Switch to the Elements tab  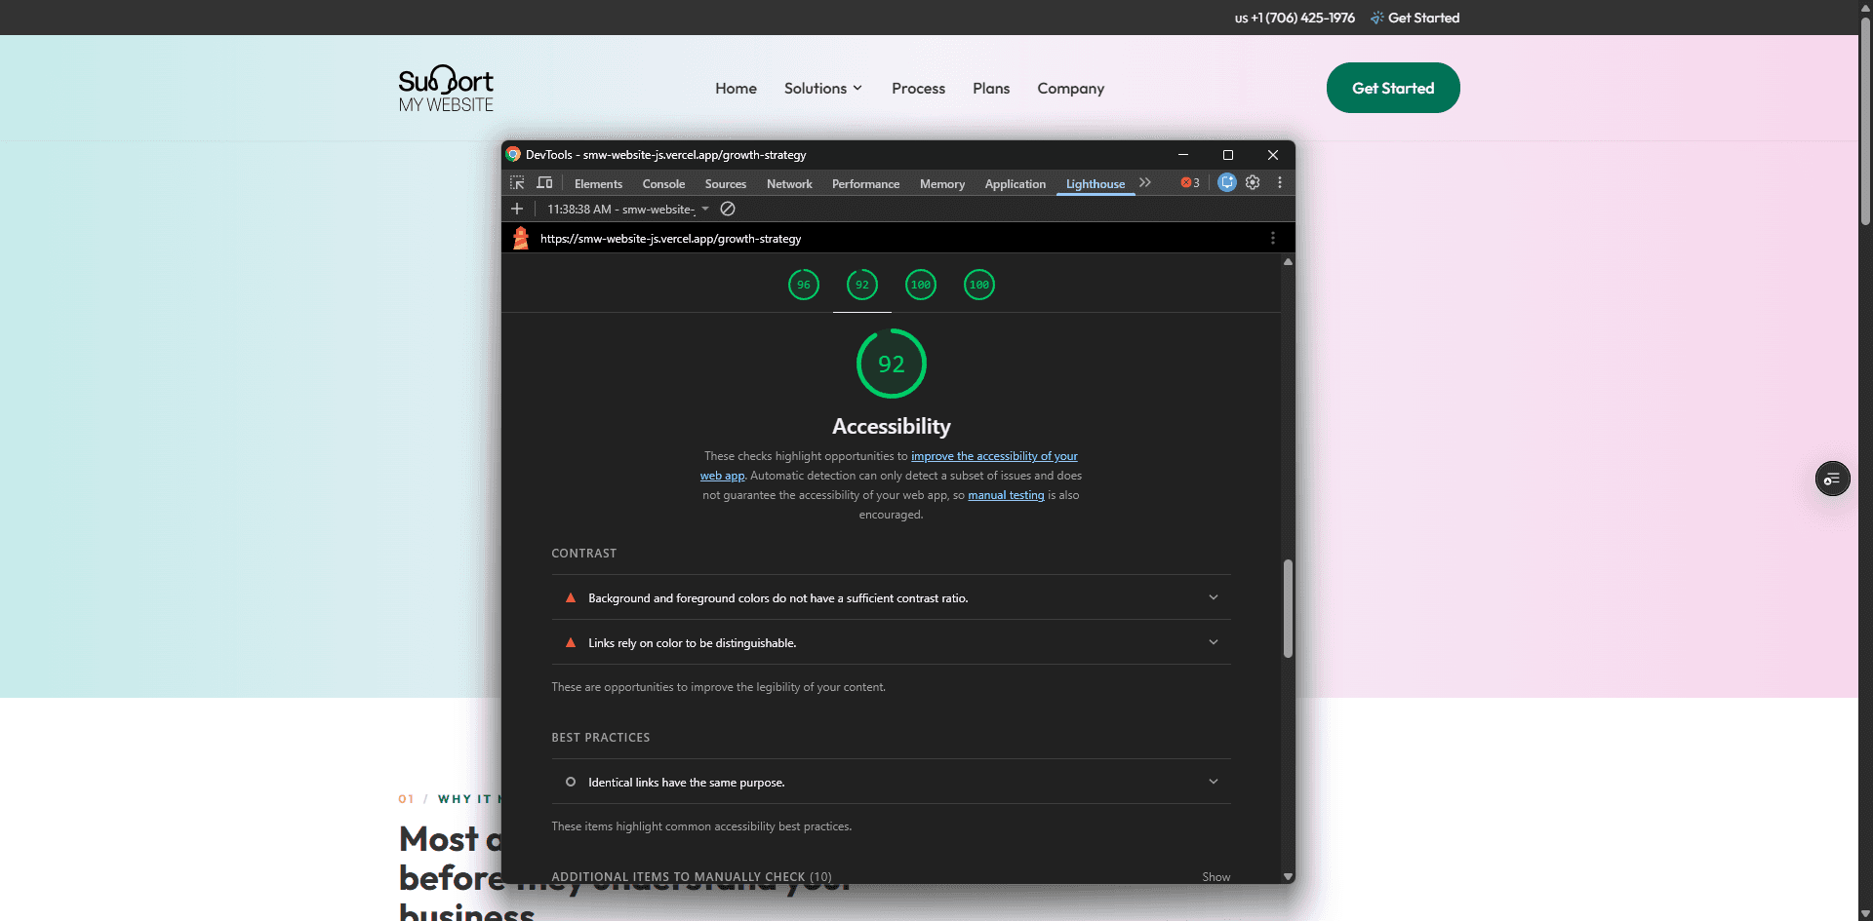click(x=598, y=184)
